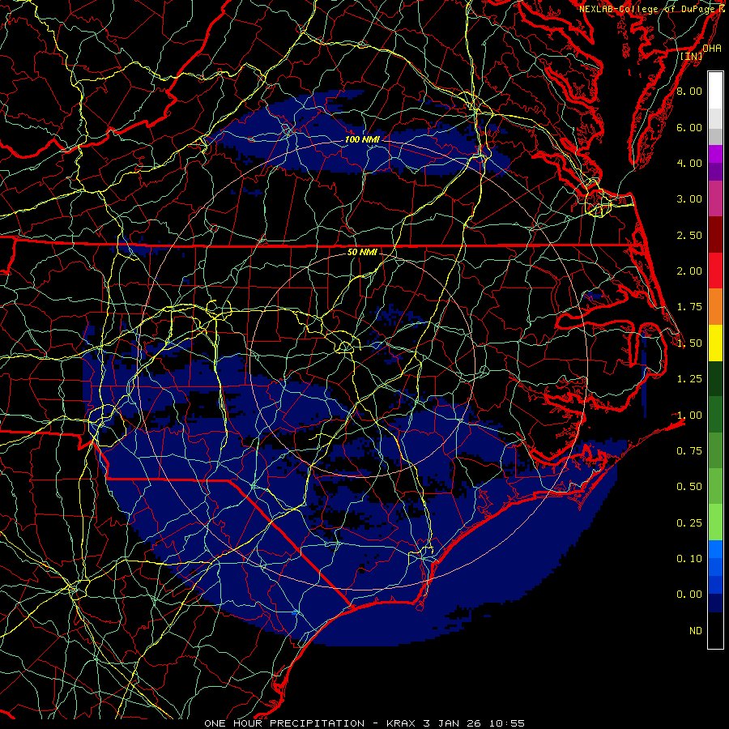Click the 2.00 legend value
729x729 pixels.
(x=689, y=271)
